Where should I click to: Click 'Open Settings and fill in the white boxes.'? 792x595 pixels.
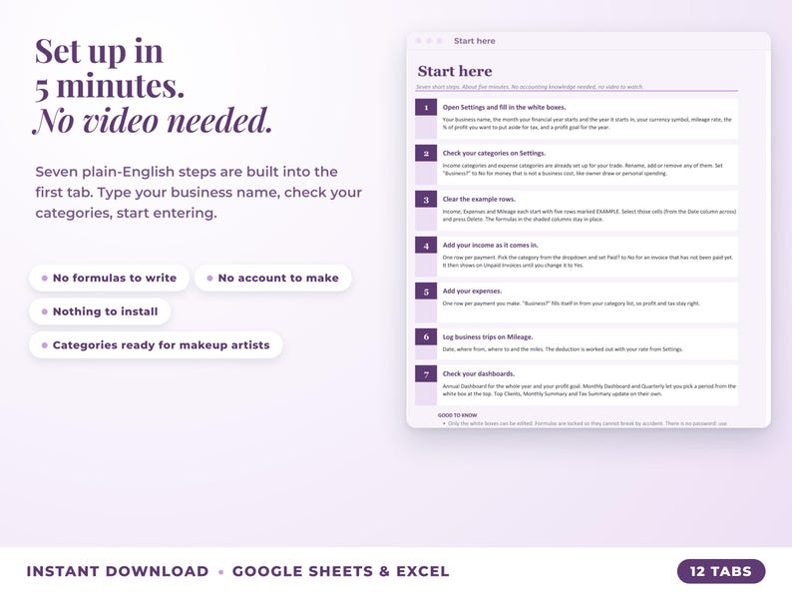[x=504, y=107]
